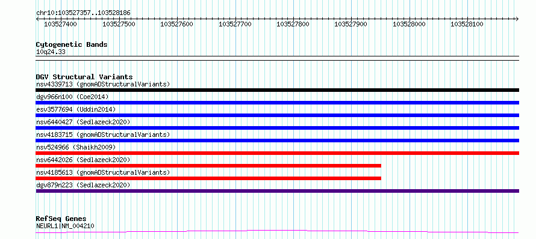The width and height of the screenshot is (536, 239).
Task: Select the blue nsv6440427 Sedlazeck2020 bar
Action: (277, 128)
